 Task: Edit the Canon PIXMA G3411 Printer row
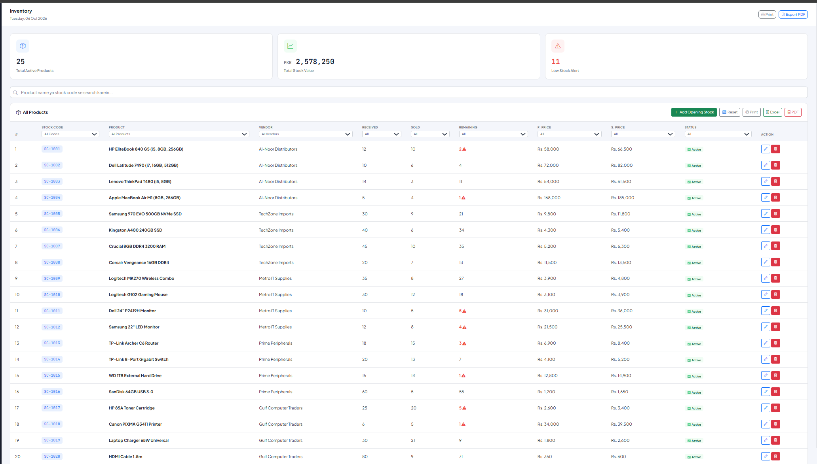pyautogui.click(x=766, y=424)
